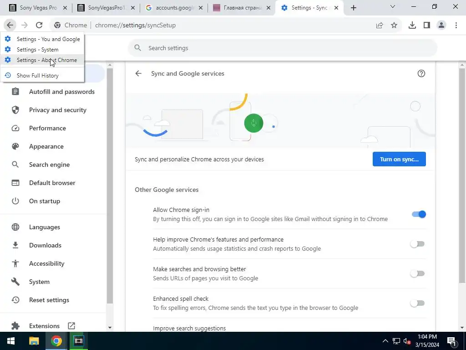Click the main page scrollbar thumb
This screenshot has width=466, height=350.
(462, 175)
